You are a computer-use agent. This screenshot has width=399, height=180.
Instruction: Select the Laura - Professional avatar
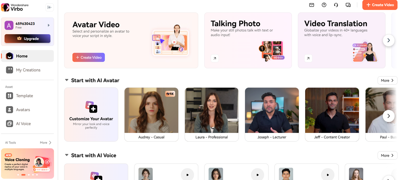[x=212, y=115]
